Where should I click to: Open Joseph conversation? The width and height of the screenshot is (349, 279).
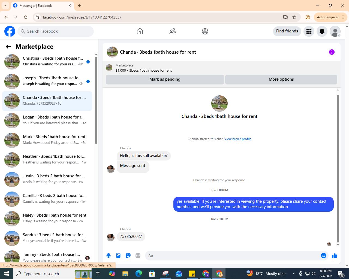pyautogui.click(x=47, y=81)
